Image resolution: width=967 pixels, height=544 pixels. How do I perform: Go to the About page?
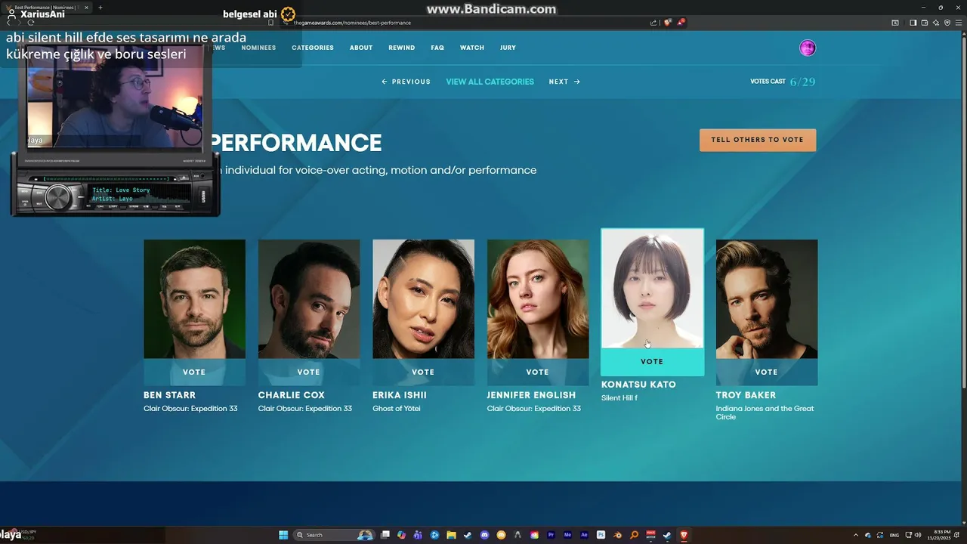coord(361,48)
